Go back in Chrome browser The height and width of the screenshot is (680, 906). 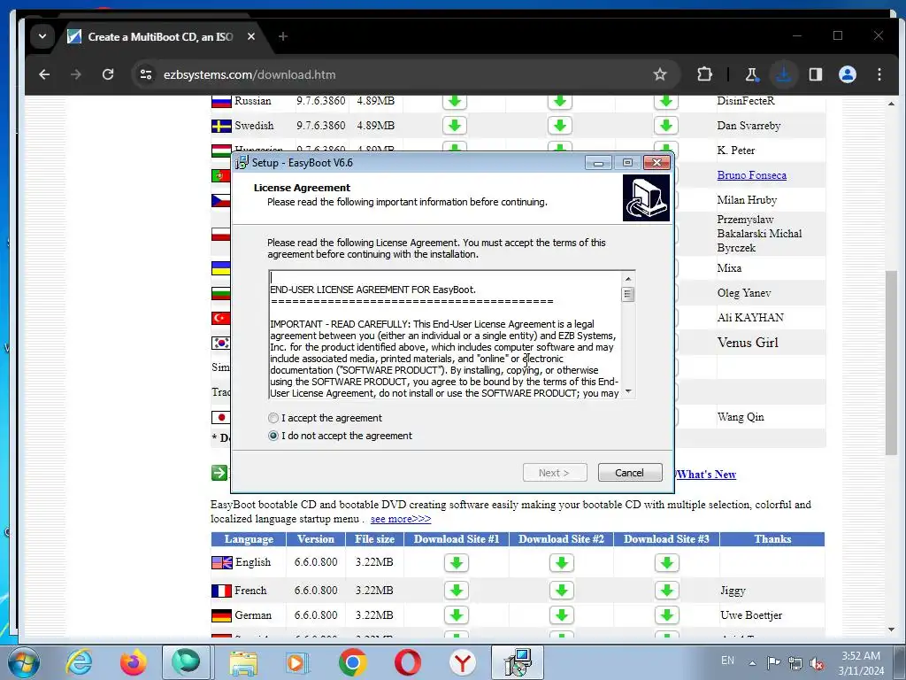click(x=44, y=74)
